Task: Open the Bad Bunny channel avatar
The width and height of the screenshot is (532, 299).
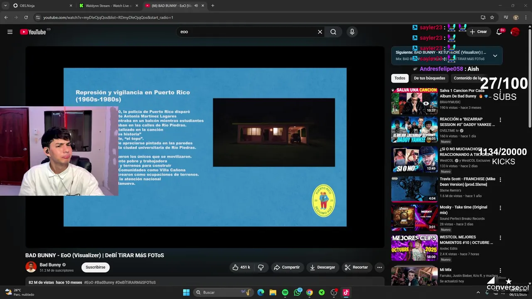Action: tap(31, 267)
